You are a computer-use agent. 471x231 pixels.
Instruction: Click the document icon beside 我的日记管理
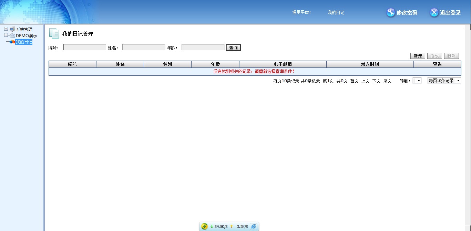(x=54, y=33)
